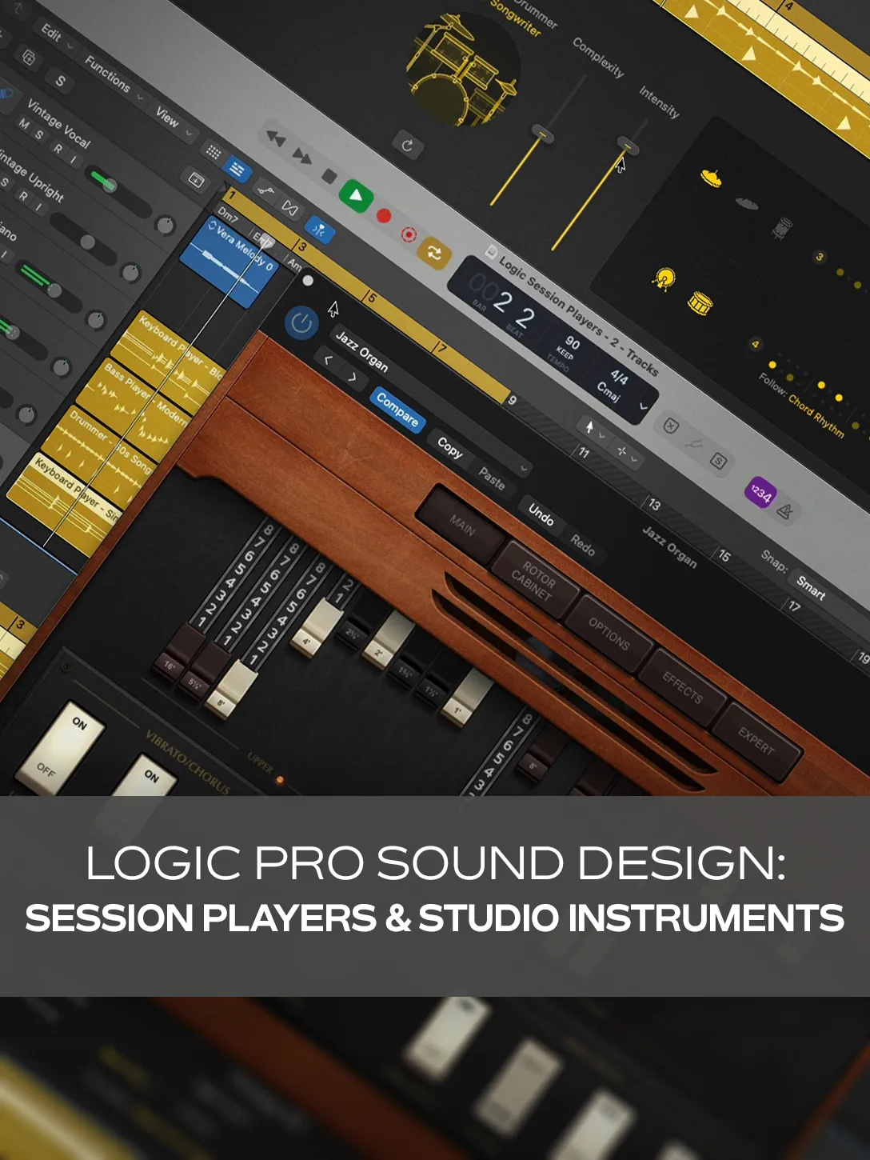Hit the fast-forward transport button
This screenshot has height=1160, width=870.
coord(302,156)
